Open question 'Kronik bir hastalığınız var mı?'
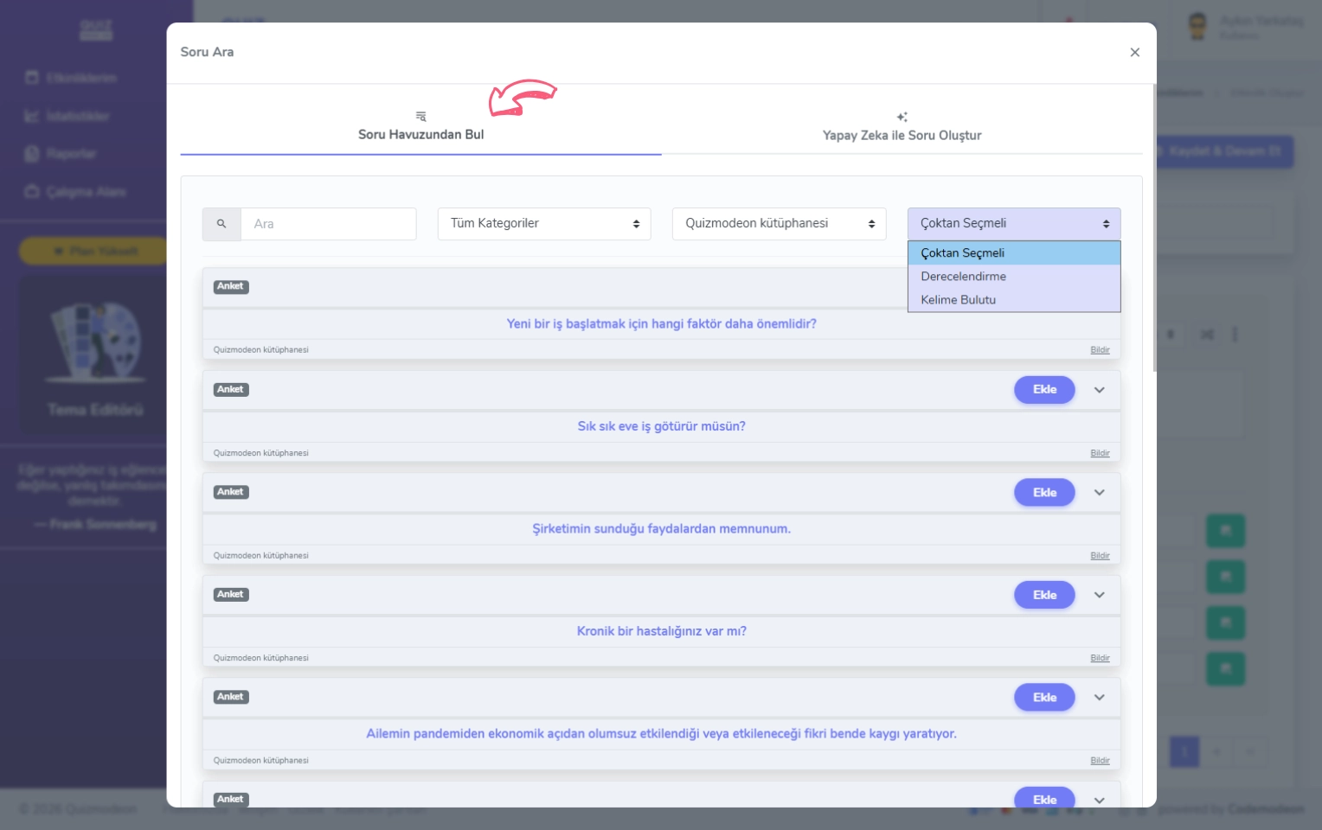This screenshot has height=830, width=1322. [x=661, y=631]
